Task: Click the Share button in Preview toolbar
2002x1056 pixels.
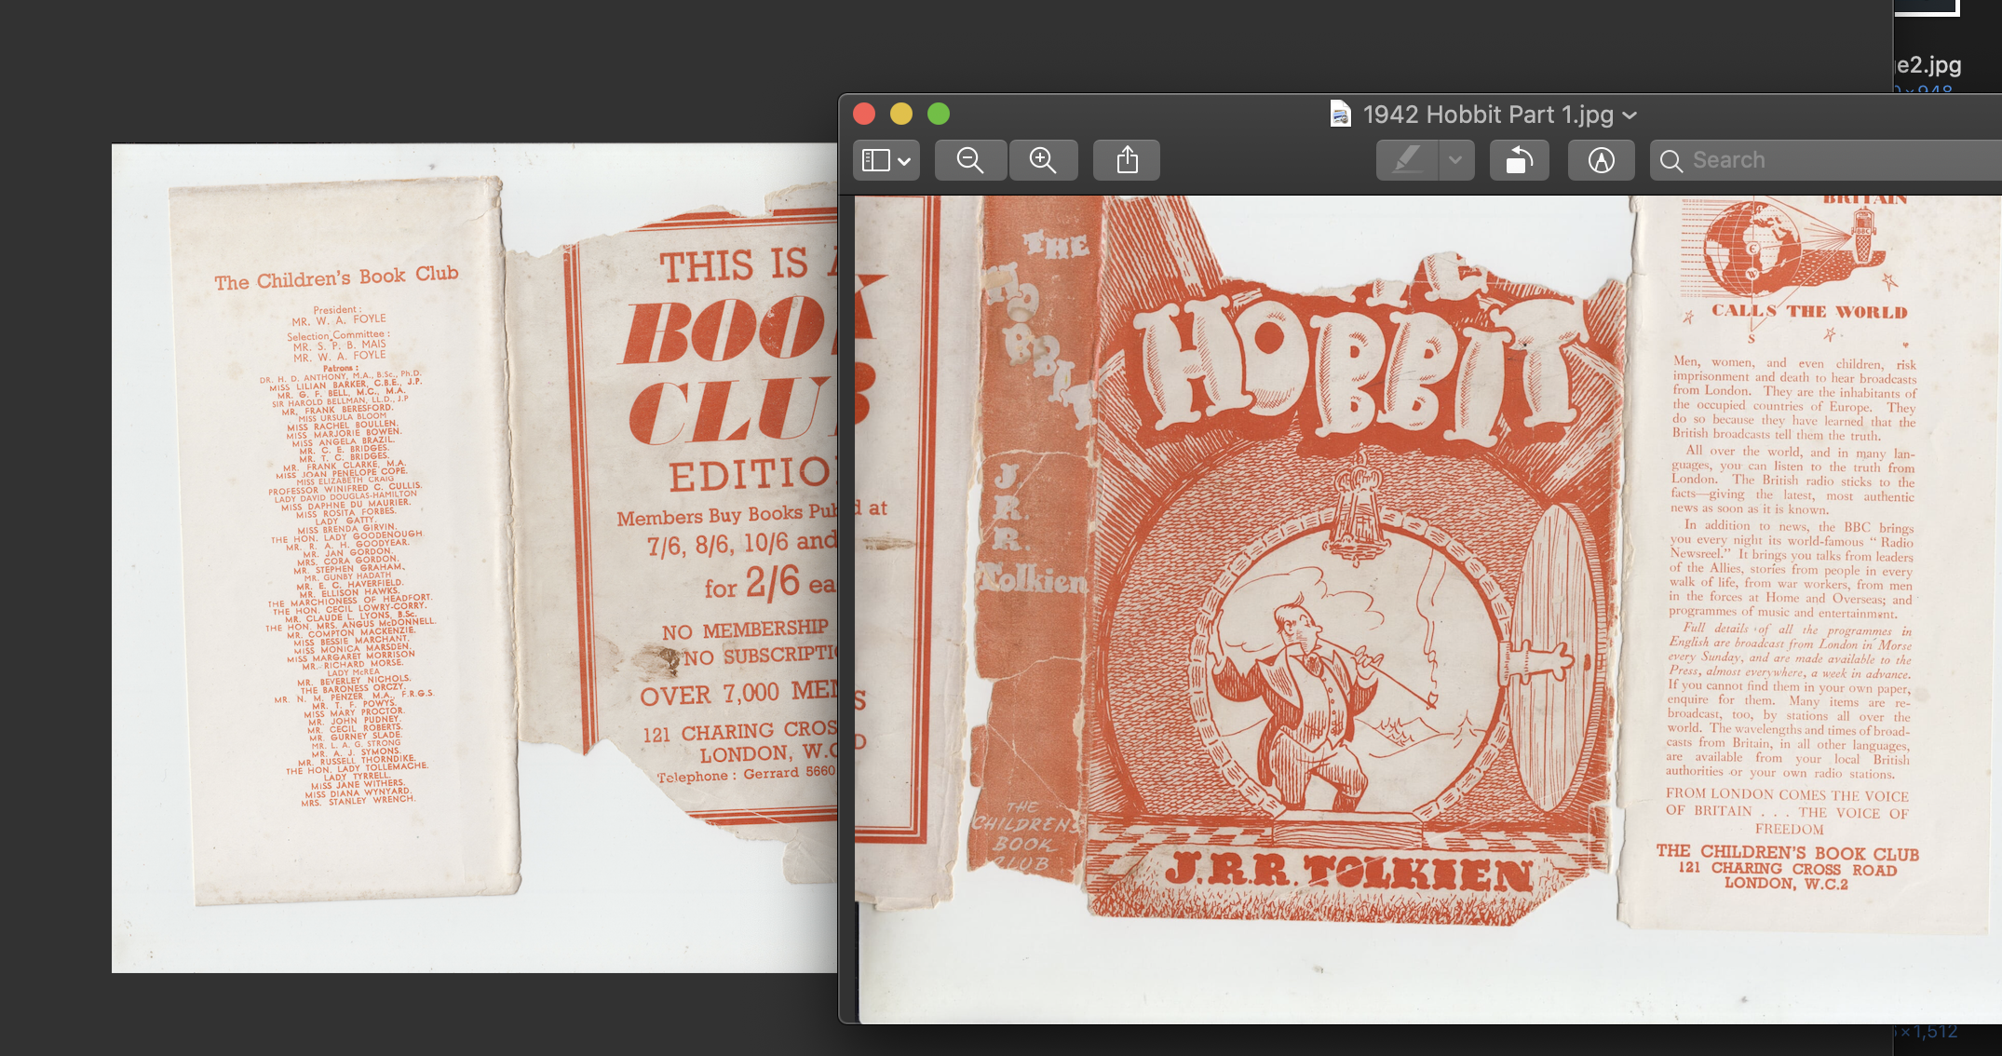Action: 1127,160
